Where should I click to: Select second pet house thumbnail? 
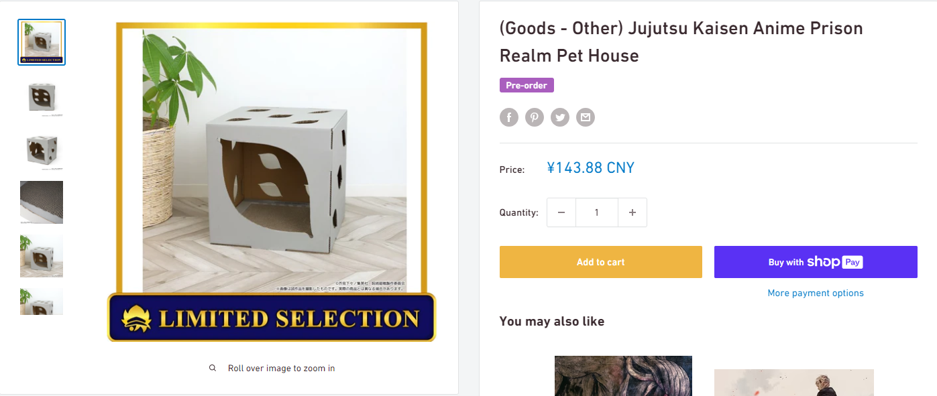(42, 96)
